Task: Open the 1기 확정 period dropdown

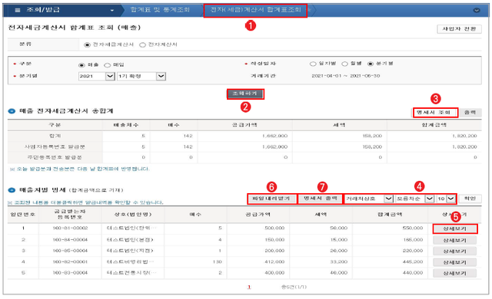Action: (141, 76)
